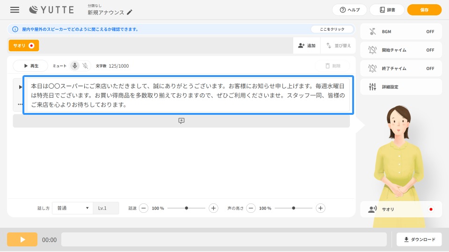The height and width of the screenshot is (252, 449).
Task: Open the three-dot options beside text block
Action: 20,104
